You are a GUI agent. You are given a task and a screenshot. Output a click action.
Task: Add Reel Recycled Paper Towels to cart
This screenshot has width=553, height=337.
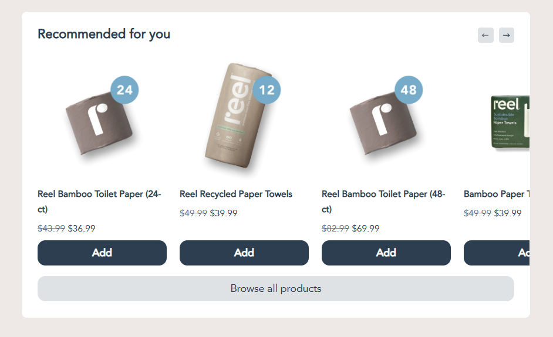244,253
